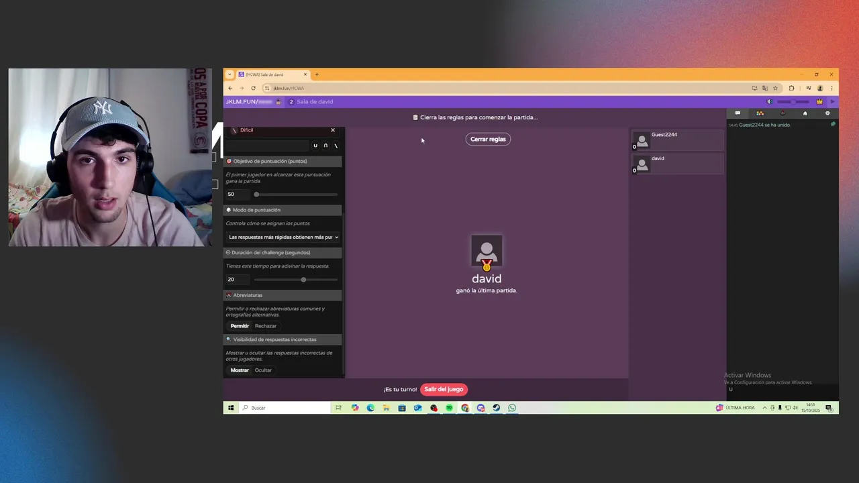Click the crown leader icon
The width and height of the screenshot is (859, 483).
click(819, 102)
